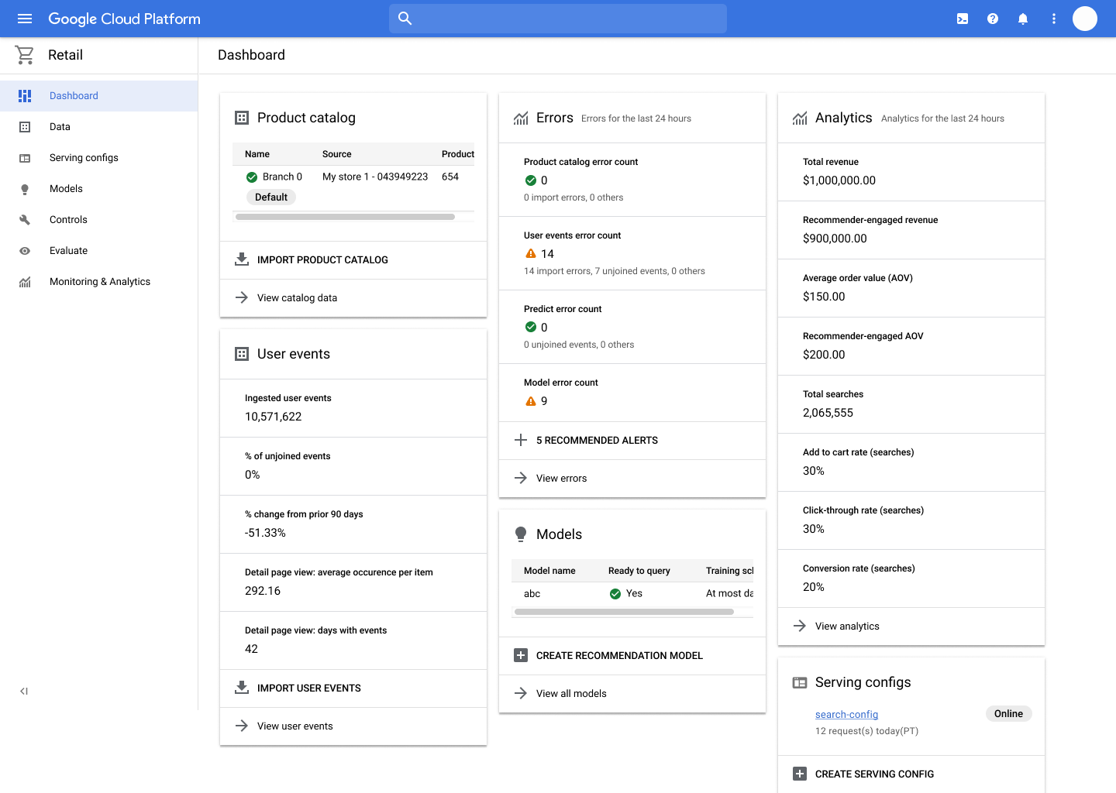1116x793 pixels.
Task: Activate Cloud Shell icon in header
Action: tap(963, 19)
